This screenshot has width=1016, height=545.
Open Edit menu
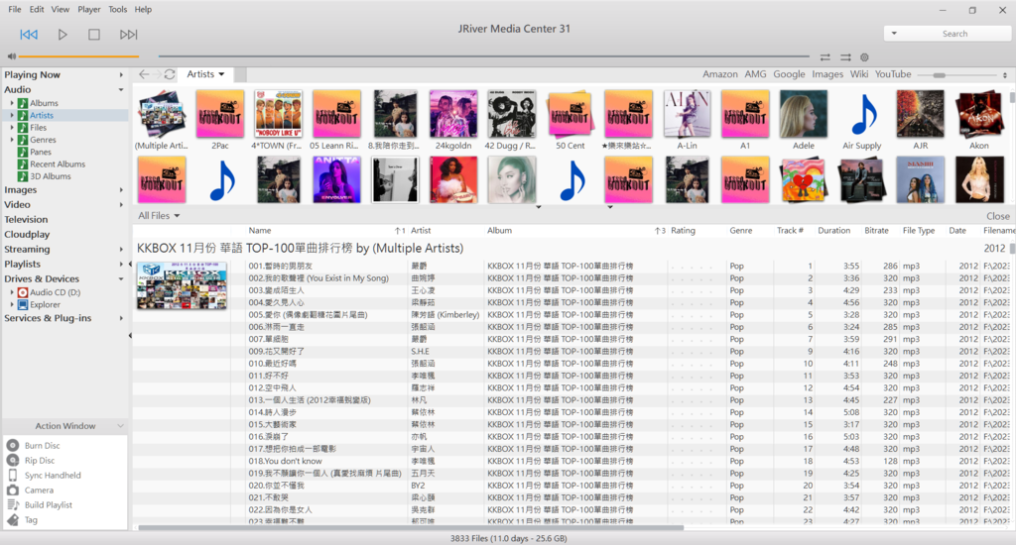[x=37, y=10]
